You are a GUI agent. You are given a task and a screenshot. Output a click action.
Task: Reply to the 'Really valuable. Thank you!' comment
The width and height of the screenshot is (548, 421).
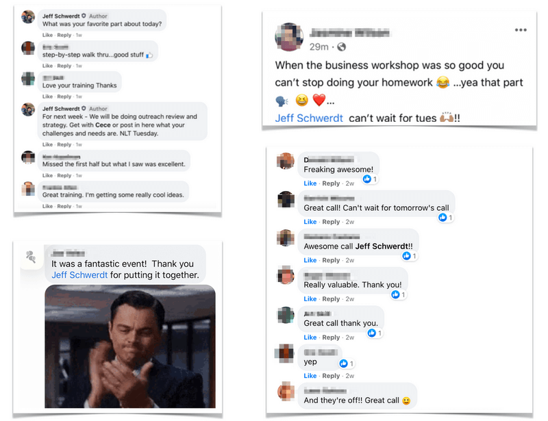[x=331, y=299]
